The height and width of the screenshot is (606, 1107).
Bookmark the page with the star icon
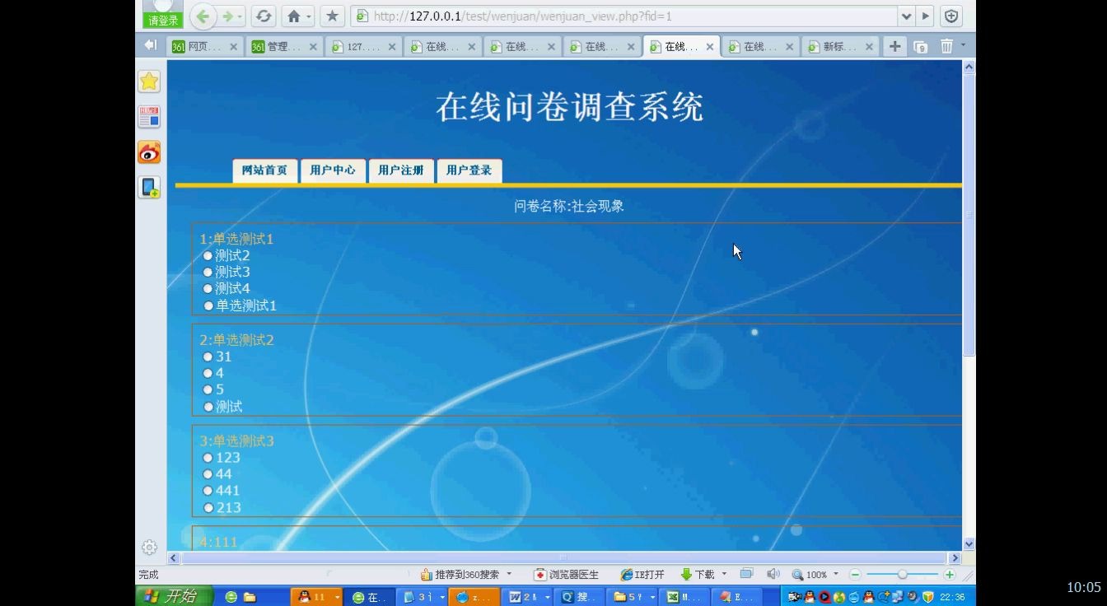[332, 16]
